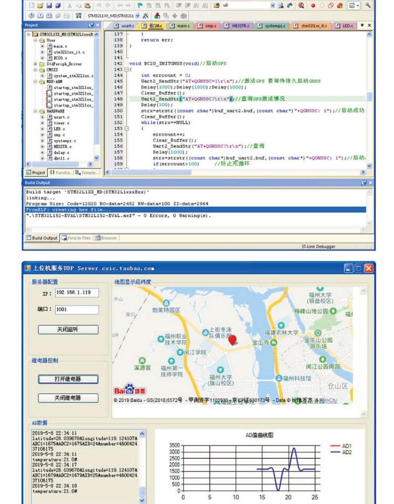394x504 pixels.
Task: Open the systempz.c editor tab
Action: click(272, 26)
